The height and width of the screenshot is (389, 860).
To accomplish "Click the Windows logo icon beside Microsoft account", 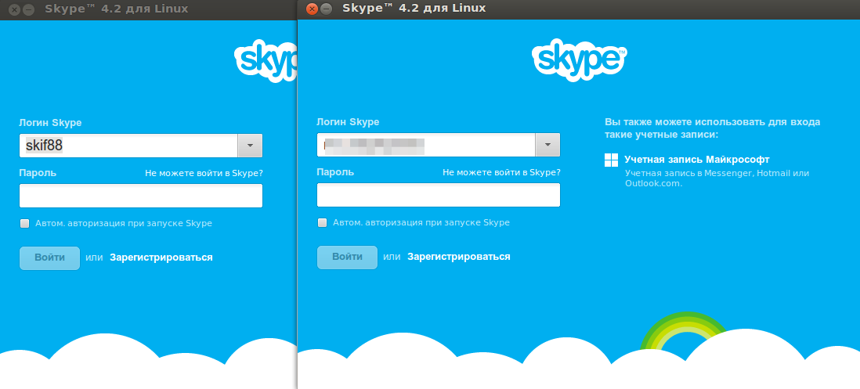I will [611, 160].
